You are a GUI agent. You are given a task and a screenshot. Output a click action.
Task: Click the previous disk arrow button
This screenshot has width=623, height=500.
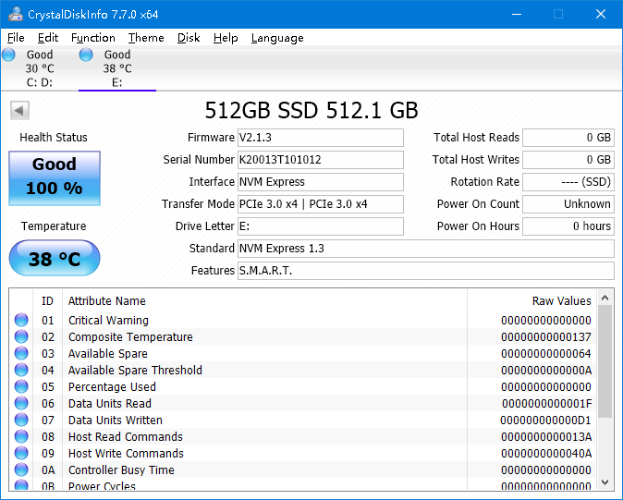coord(19,111)
